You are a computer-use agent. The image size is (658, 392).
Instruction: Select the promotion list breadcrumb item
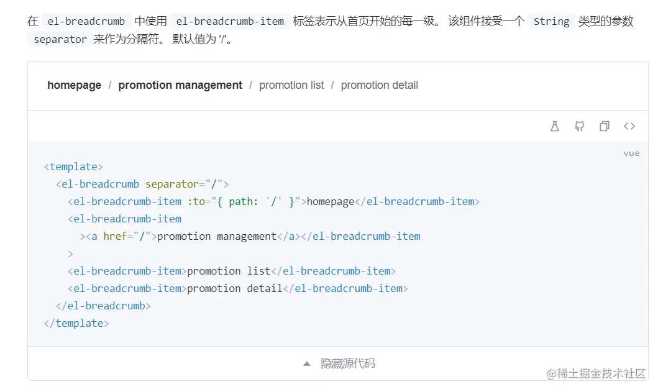(x=291, y=85)
